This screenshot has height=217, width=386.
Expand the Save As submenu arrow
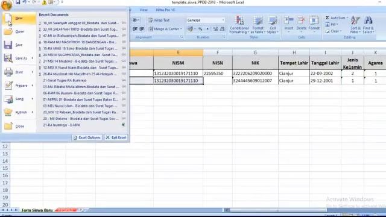32,58
